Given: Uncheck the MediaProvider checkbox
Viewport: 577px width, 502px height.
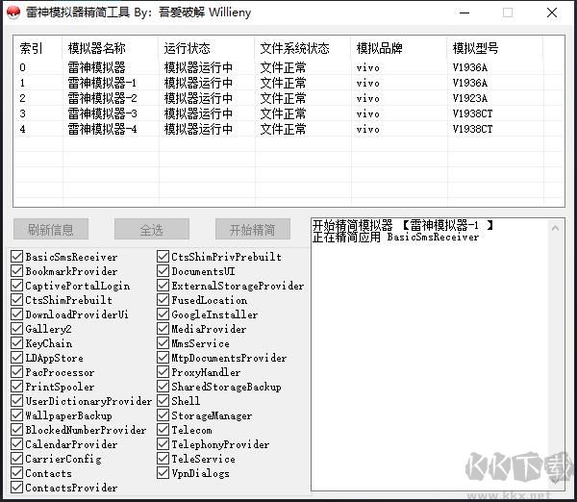Looking at the screenshot, I should click(163, 329).
